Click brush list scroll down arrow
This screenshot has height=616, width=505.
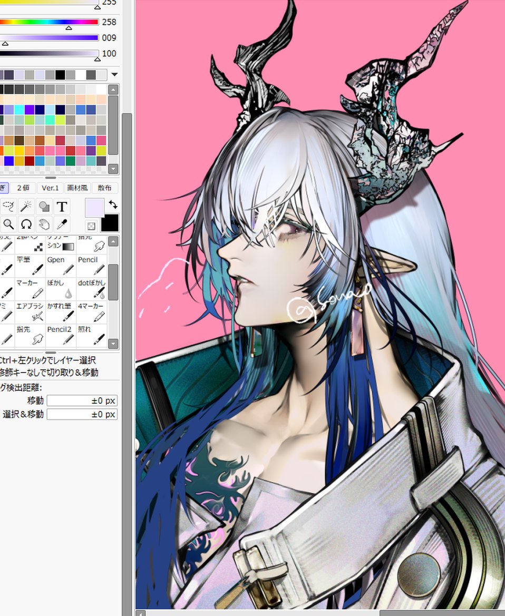click(x=113, y=344)
